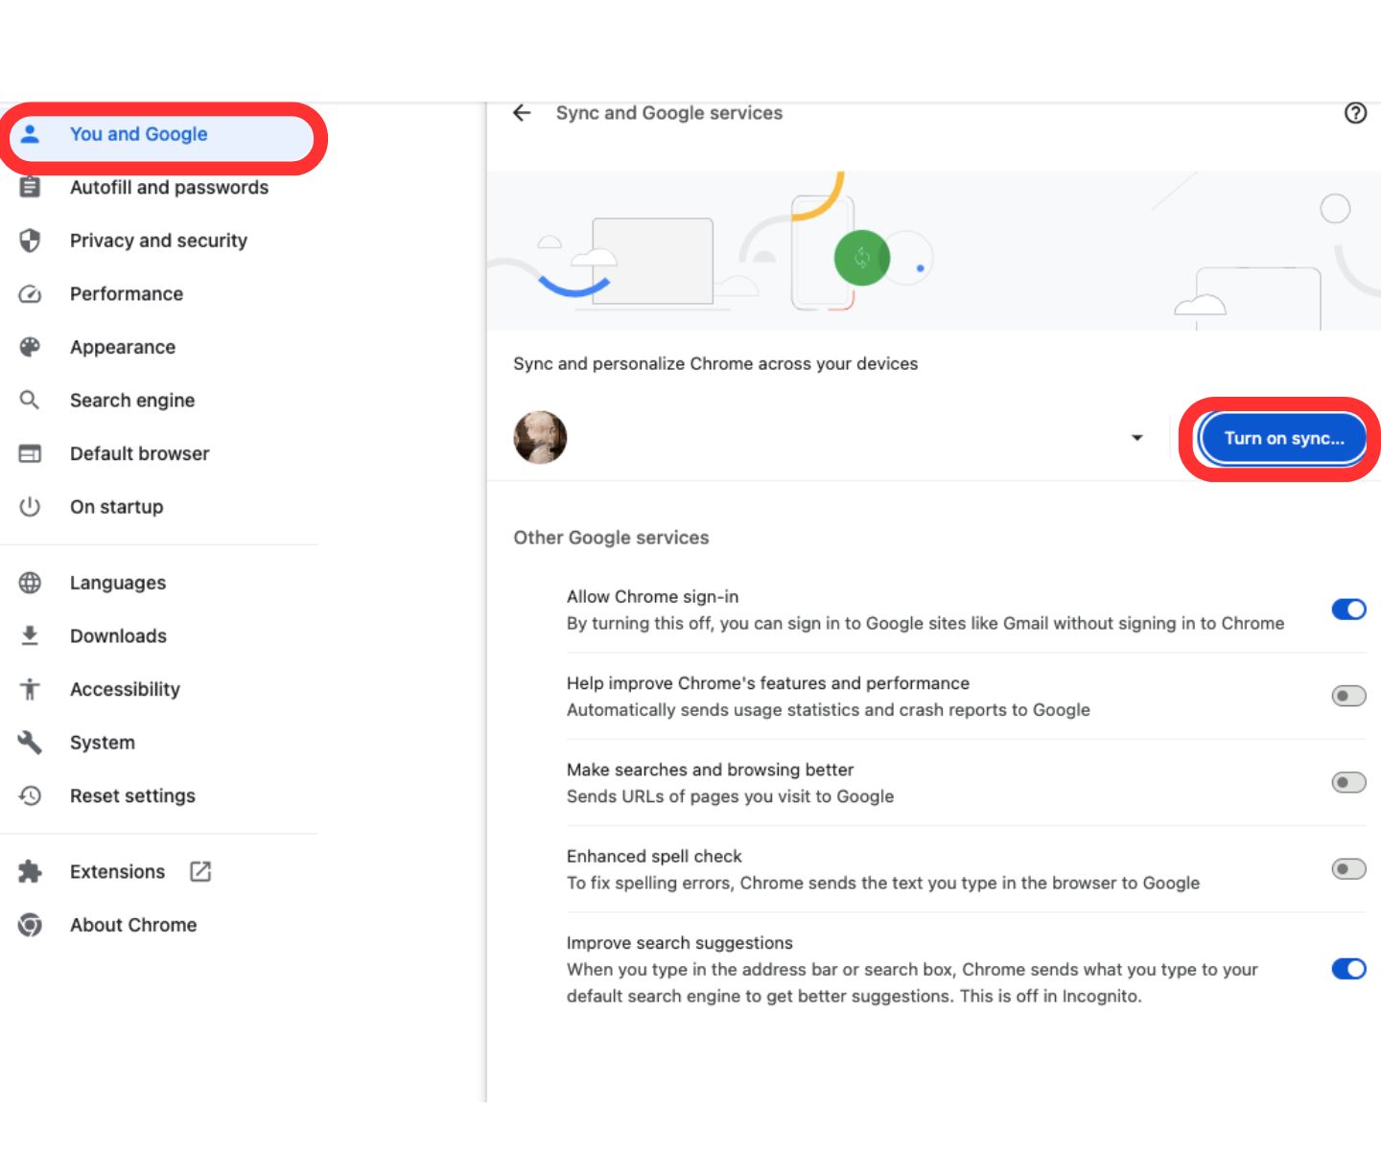Image resolution: width=1381 pixels, height=1173 pixels.
Task: Click the Other Google services heading
Action: [x=611, y=538]
